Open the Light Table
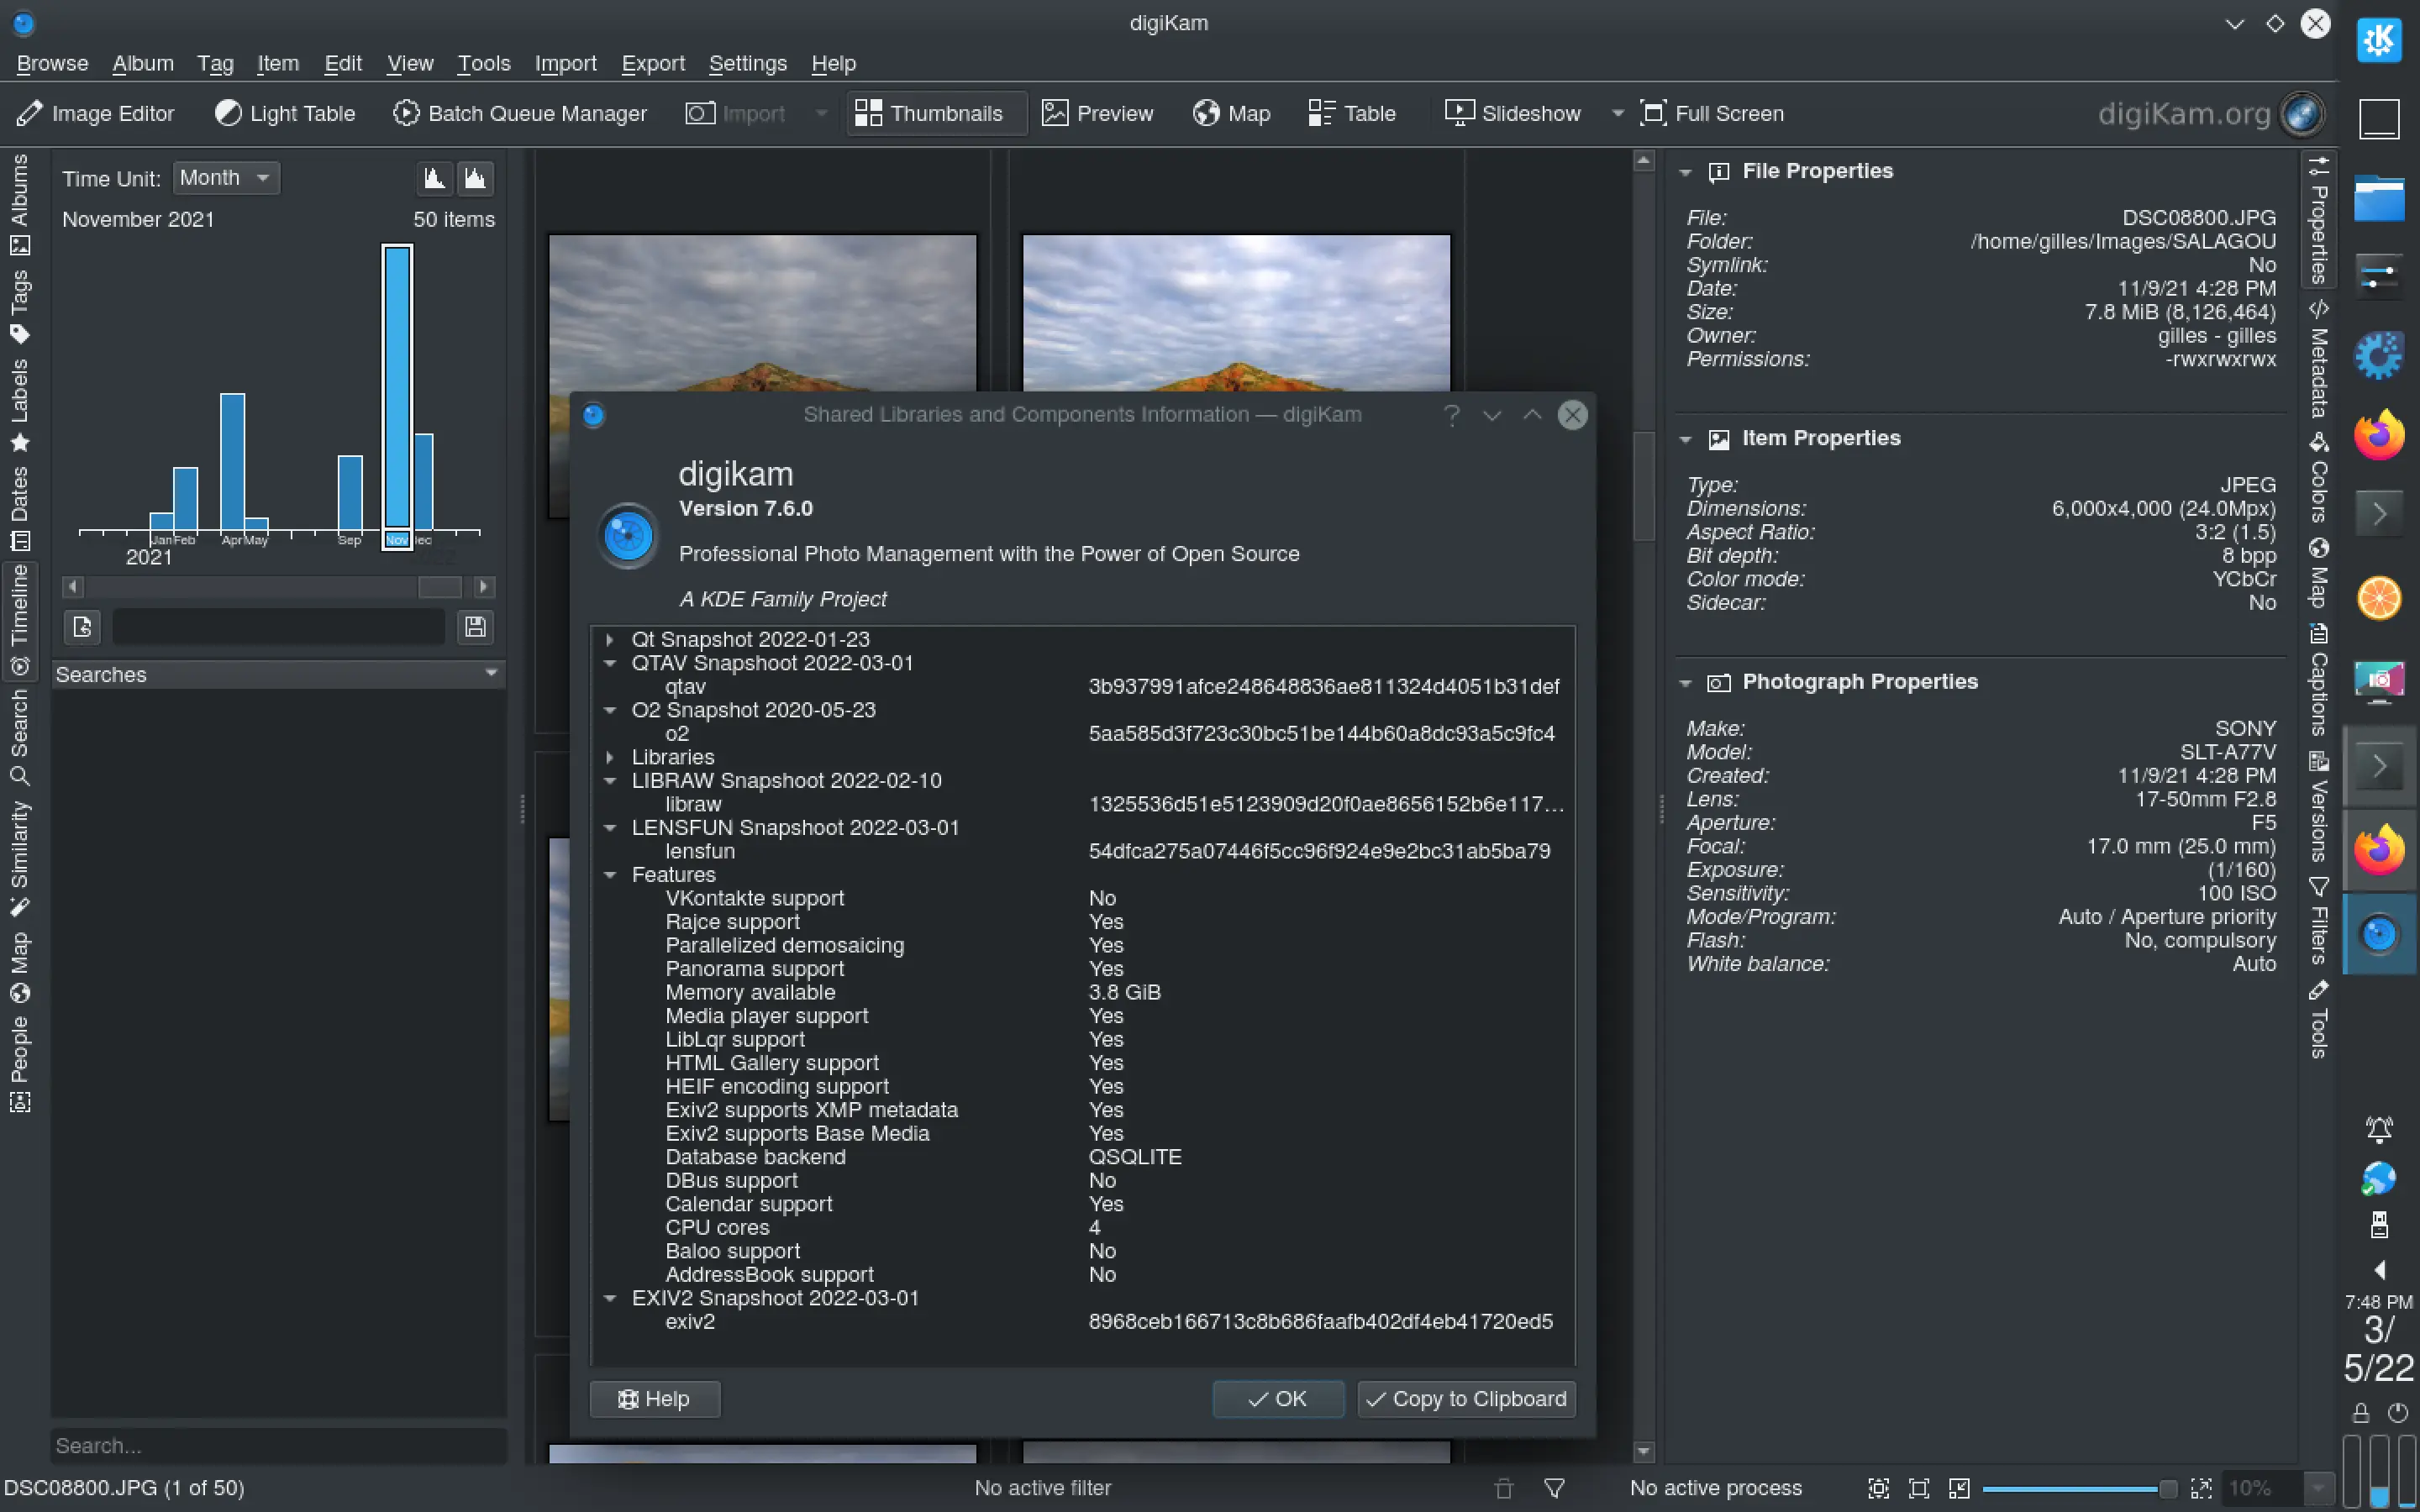2420x1512 pixels. [285, 113]
